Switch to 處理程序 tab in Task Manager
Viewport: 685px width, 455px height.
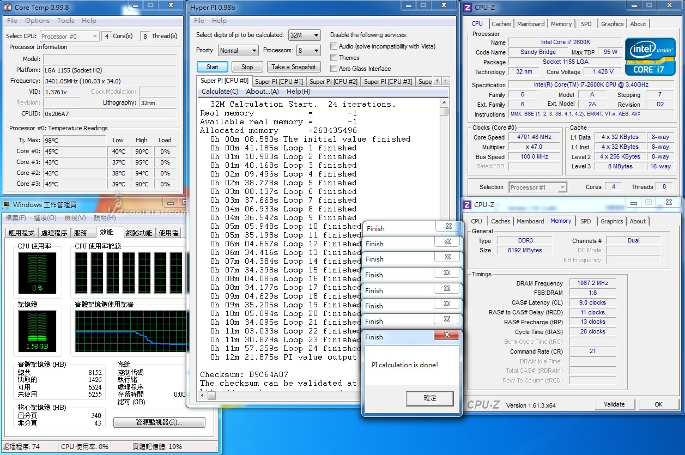[54, 233]
